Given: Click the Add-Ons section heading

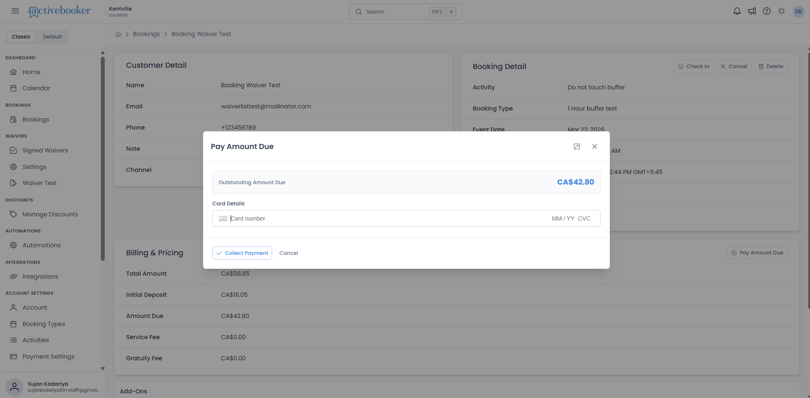Looking at the screenshot, I should [x=134, y=391].
